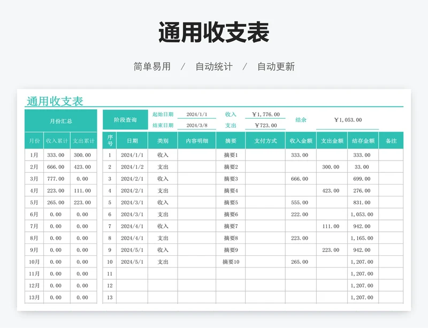The image size is (428, 328).
Task: Select the 结束日期 value 2024/3/8
Action: [x=196, y=125]
